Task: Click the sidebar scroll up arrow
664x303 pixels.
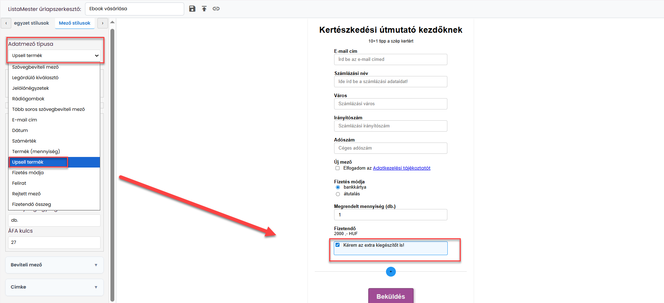Action: (112, 22)
